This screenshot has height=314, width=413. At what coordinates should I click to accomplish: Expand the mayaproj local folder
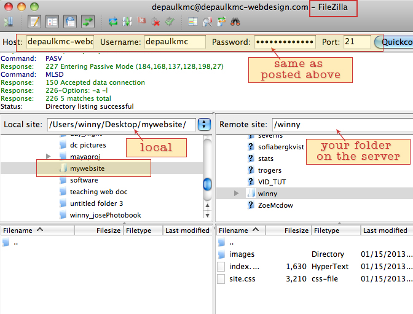(48, 156)
